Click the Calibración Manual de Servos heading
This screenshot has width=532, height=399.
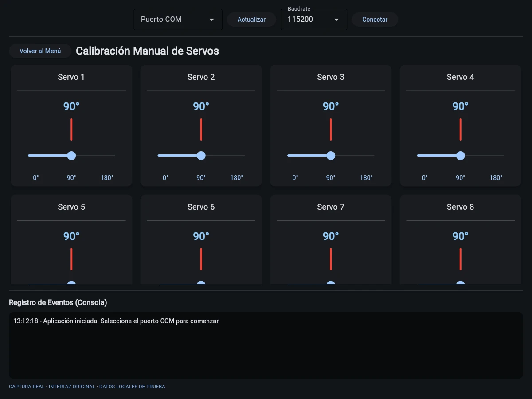pyautogui.click(x=148, y=51)
